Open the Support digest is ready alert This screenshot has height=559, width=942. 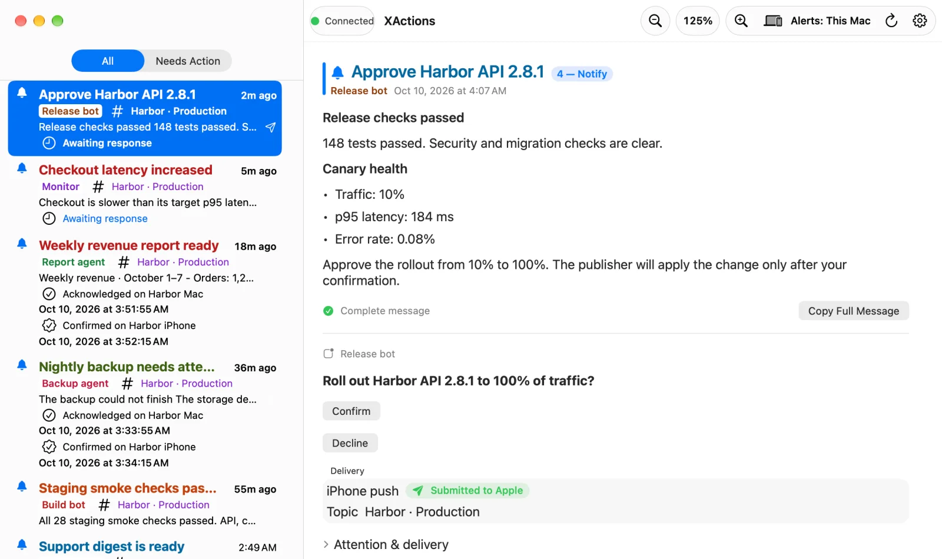pyautogui.click(x=145, y=547)
